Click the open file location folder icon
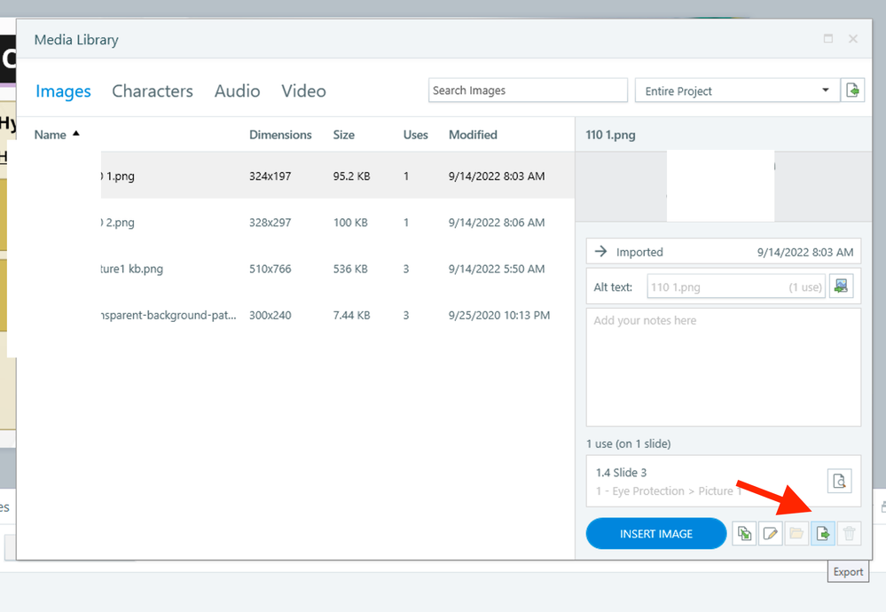Viewport: 886px width, 612px height. [796, 533]
